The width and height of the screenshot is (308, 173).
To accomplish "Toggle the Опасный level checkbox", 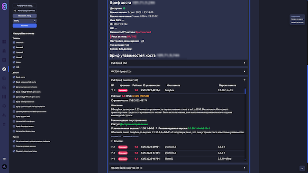I will [14, 43].
